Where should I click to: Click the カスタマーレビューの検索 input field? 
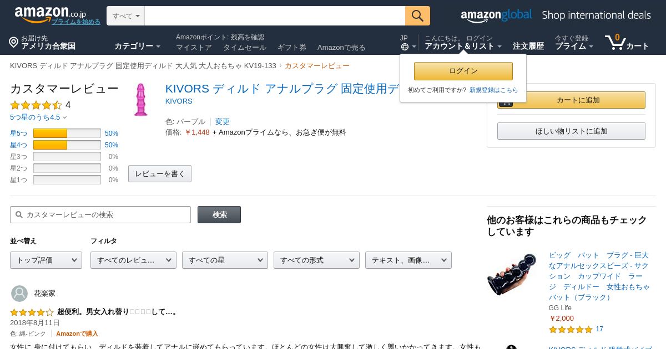100,214
